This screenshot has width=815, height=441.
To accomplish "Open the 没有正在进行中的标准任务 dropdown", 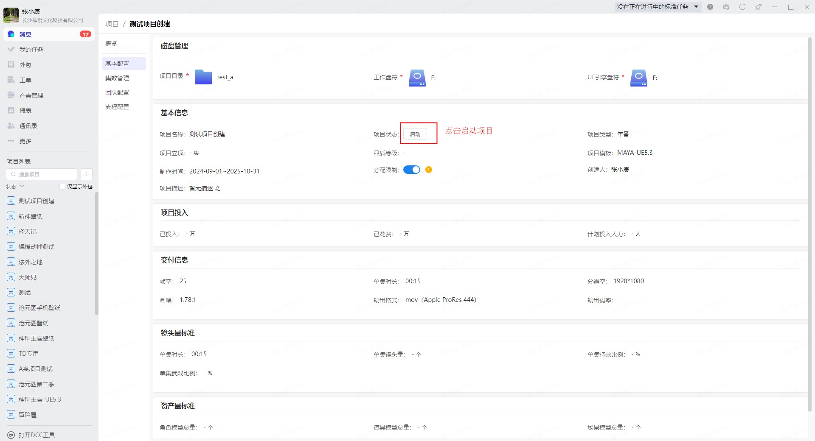I will coord(657,7).
